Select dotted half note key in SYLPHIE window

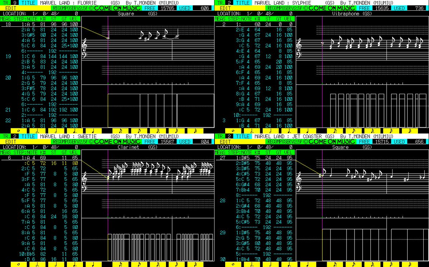point(253,130)
